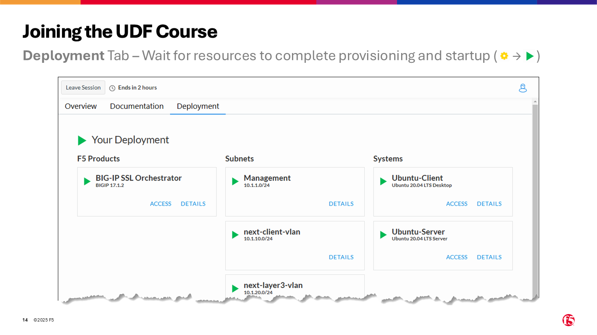Click the next-client-vlan status play icon
The width and height of the screenshot is (597, 335).
[236, 235]
